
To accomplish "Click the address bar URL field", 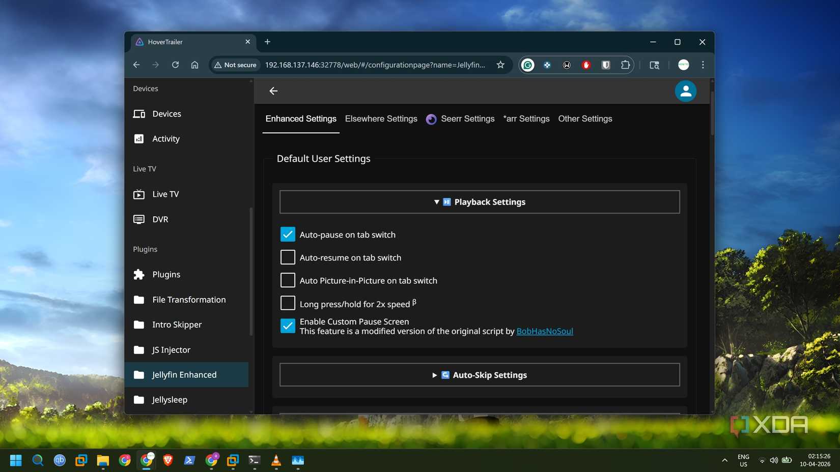I will (x=375, y=65).
